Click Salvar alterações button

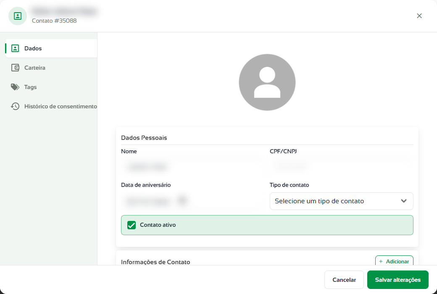[398, 280]
